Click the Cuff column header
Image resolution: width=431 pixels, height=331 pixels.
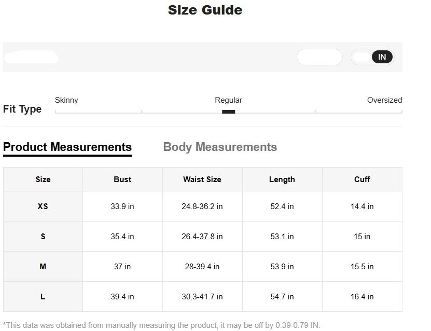362,180
